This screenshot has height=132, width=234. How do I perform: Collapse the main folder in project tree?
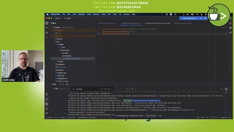coord(56,45)
